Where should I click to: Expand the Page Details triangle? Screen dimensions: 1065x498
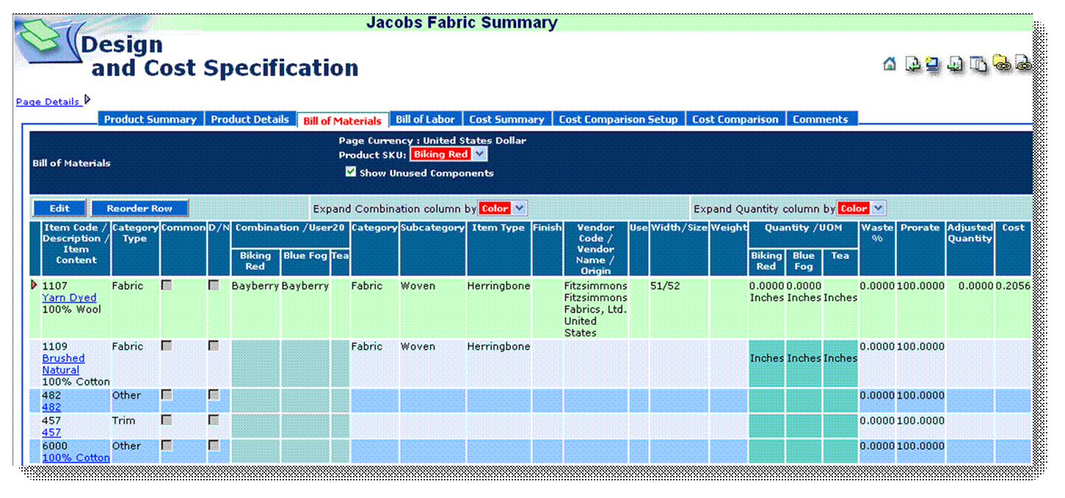point(88,99)
